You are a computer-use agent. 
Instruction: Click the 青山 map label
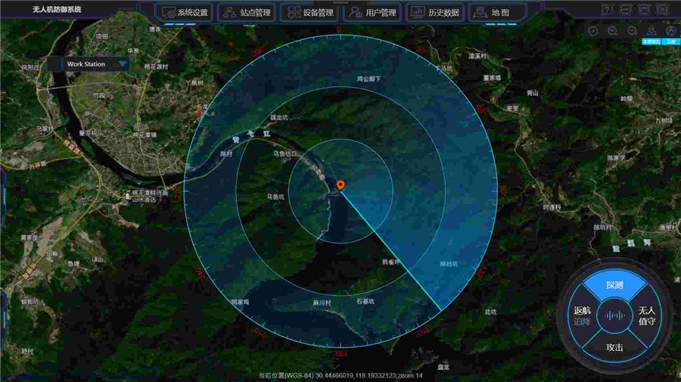point(533,93)
